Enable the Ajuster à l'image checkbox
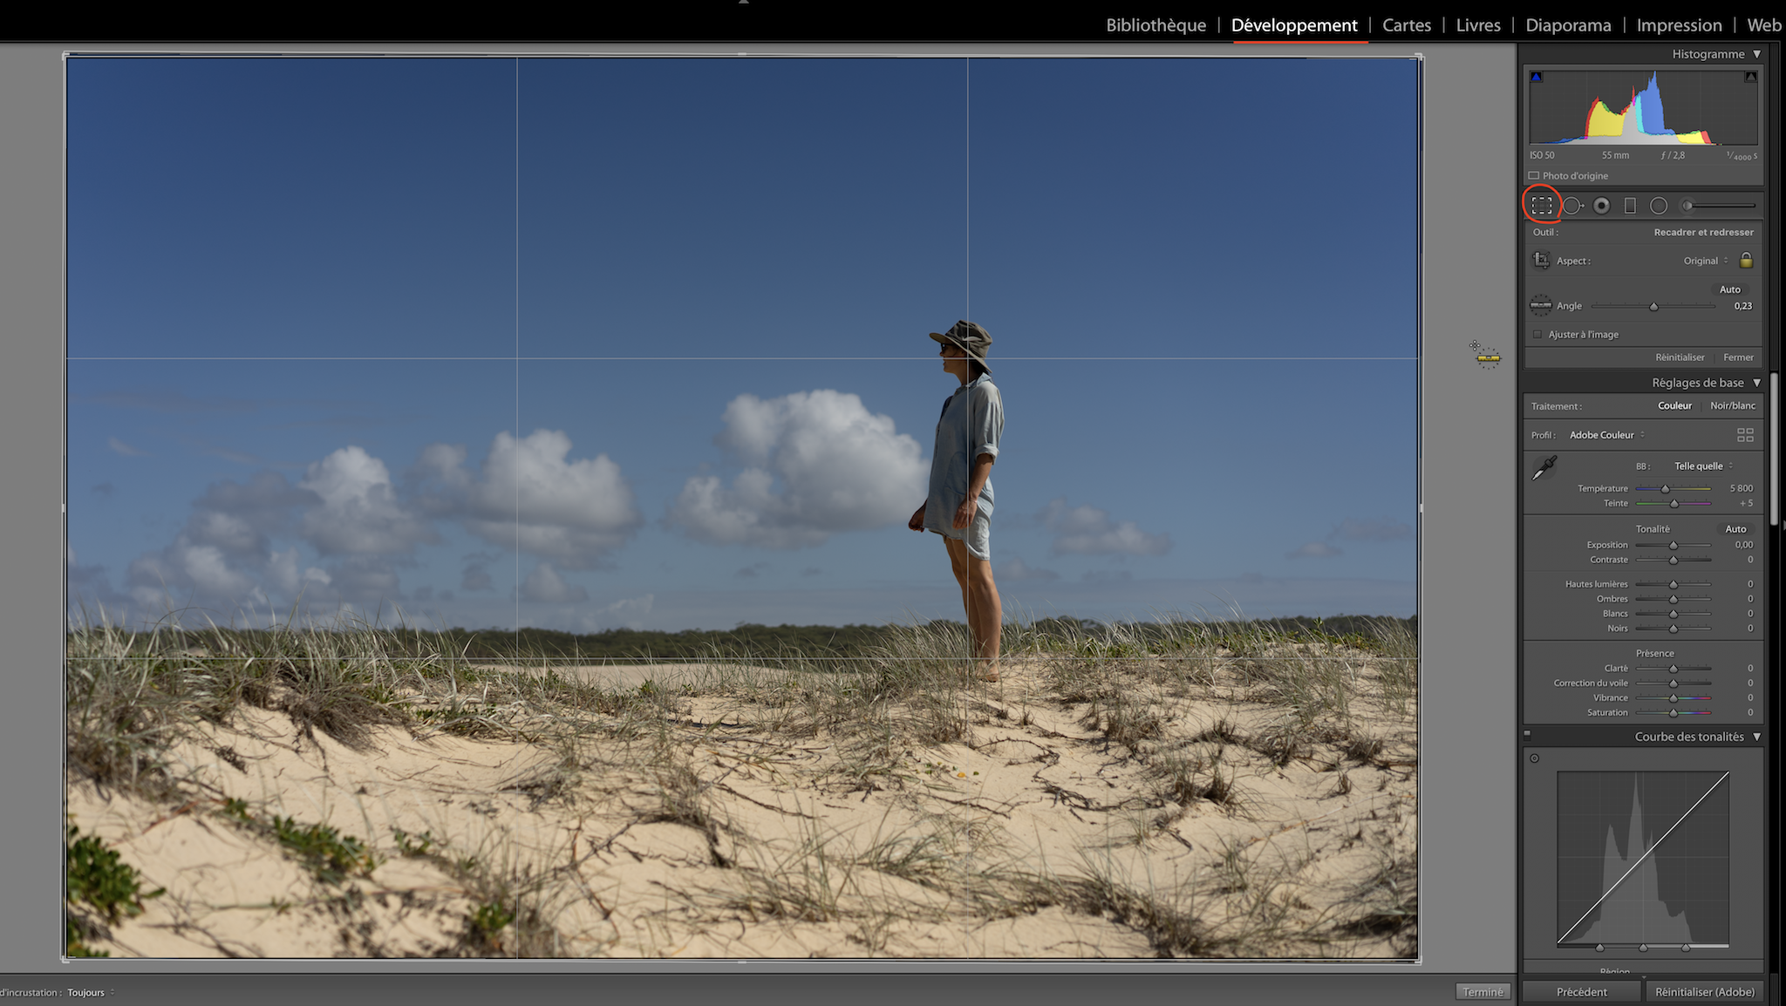The height and width of the screenshot is (1006, 1786). coord(1537,335)
